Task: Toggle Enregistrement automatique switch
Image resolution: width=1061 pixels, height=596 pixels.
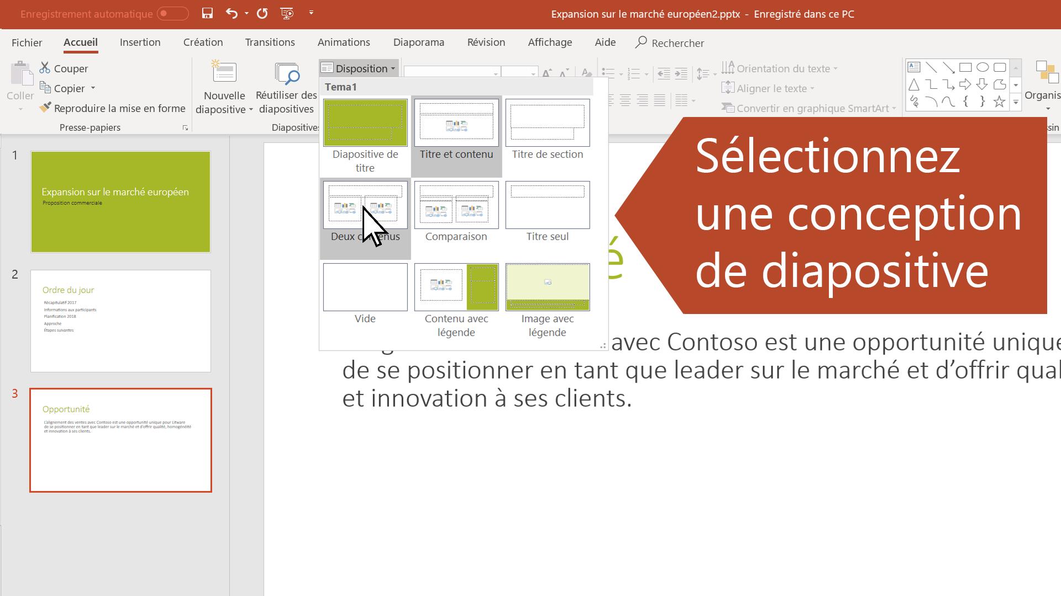Action: coord(172,14)
